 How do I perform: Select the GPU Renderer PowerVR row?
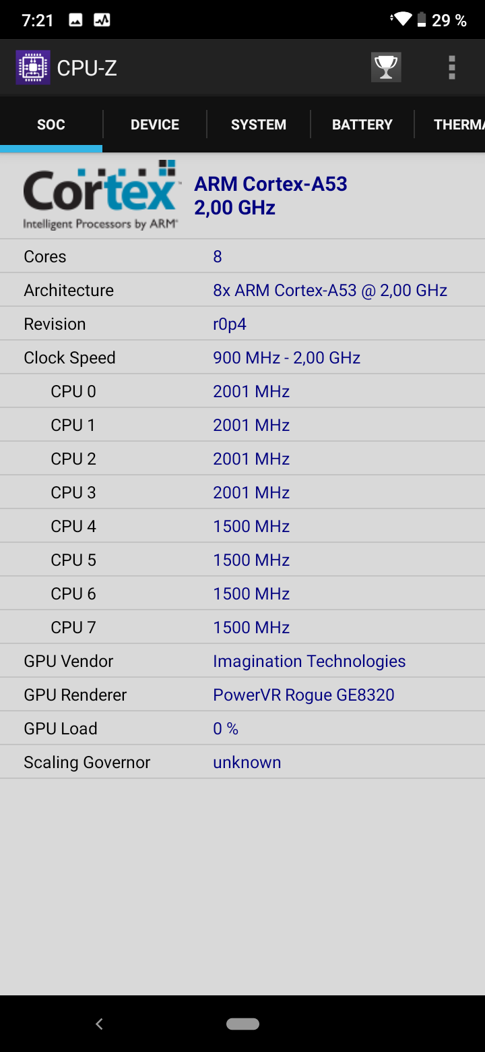243,695
